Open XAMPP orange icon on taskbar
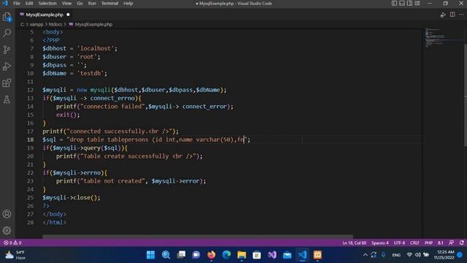Viewport: 467px width, 263px height. pos(317,255)
